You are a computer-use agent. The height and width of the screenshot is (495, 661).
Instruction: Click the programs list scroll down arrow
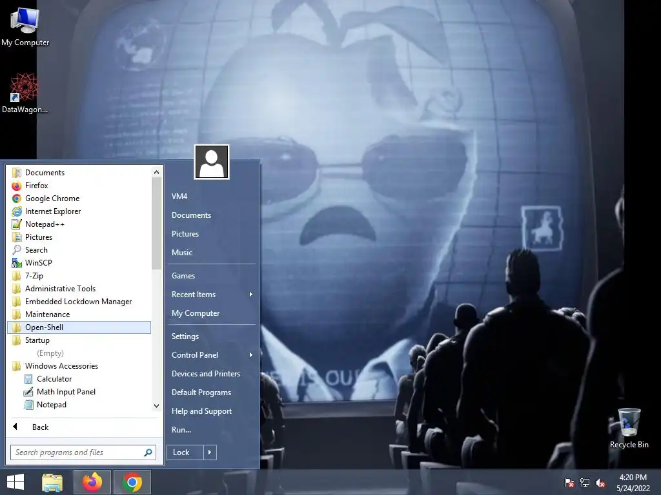(x=156, y=406)
